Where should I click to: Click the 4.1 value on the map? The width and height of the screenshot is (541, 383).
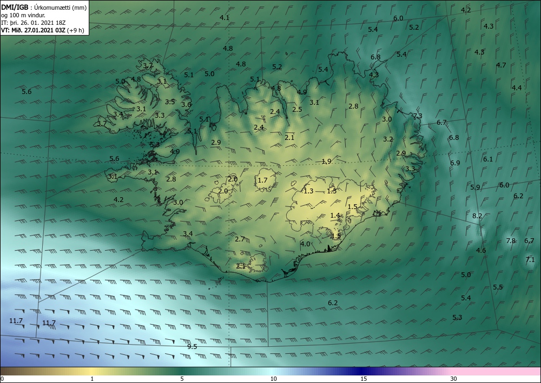(x=225, y=18)
